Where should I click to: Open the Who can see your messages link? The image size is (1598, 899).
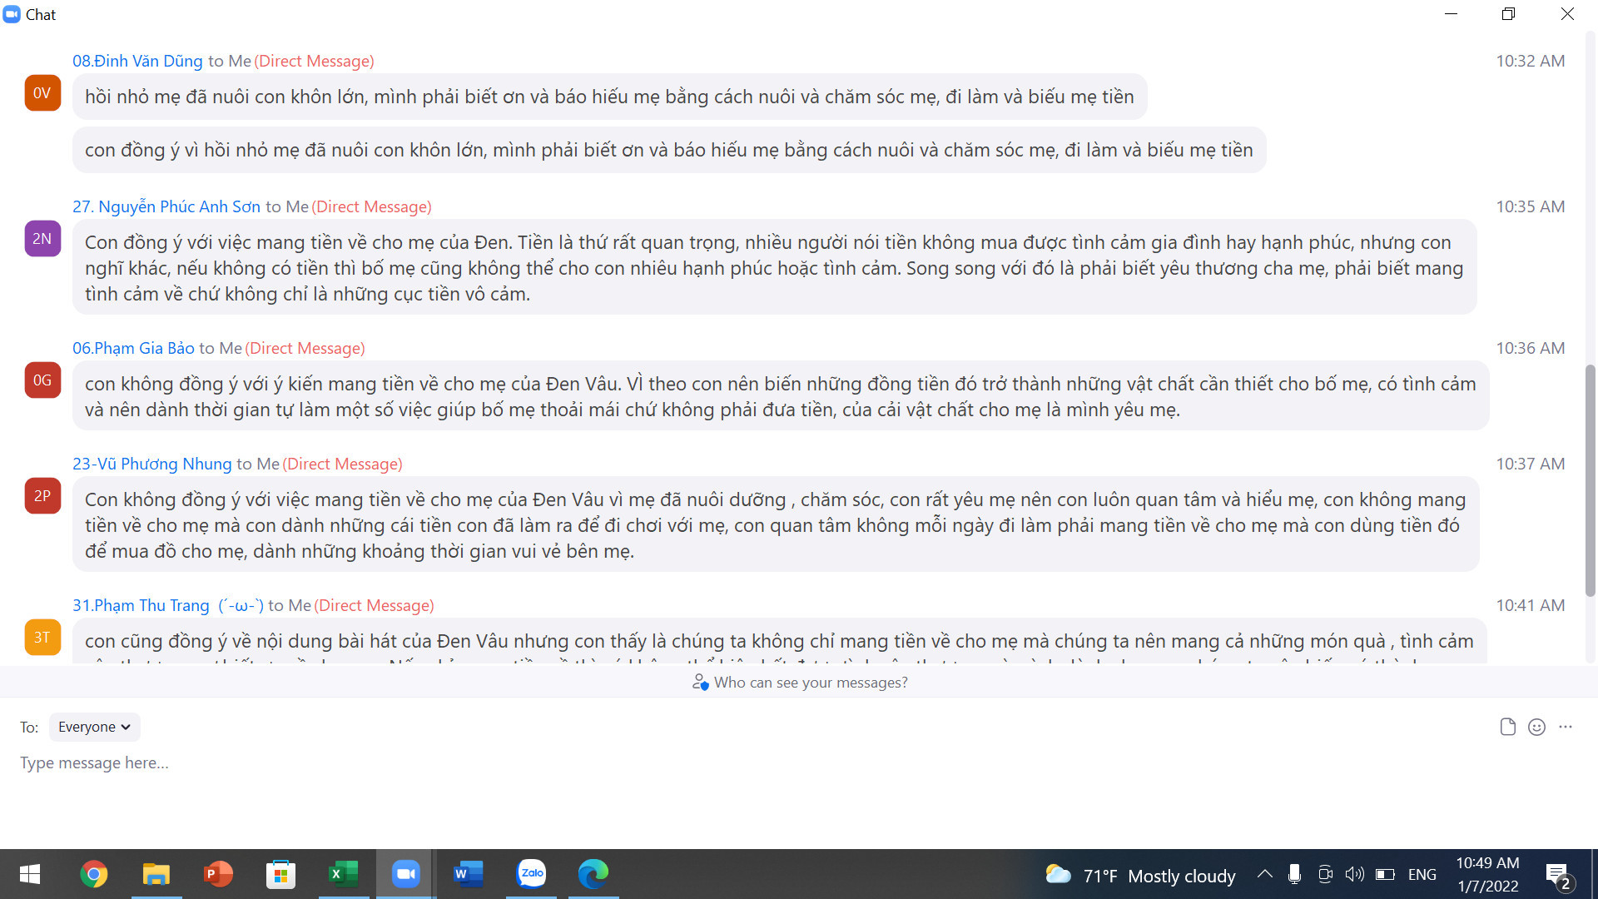[810, 683]
